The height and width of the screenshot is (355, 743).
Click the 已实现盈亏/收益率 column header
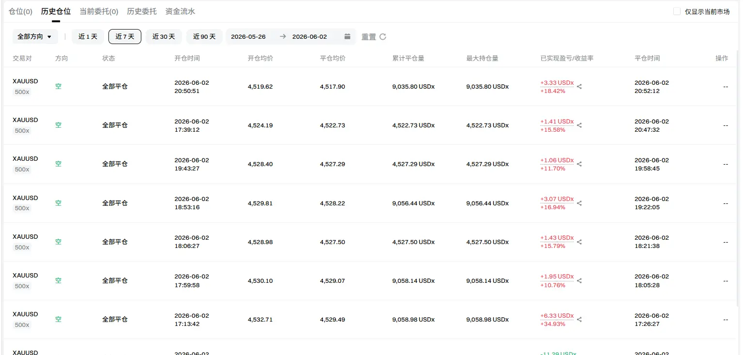coord(567,58)
